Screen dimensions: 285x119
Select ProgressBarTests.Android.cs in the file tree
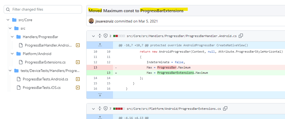tap(45, 79)
